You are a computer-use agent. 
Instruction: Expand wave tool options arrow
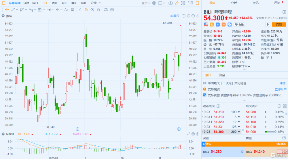[x=35, y=10]
